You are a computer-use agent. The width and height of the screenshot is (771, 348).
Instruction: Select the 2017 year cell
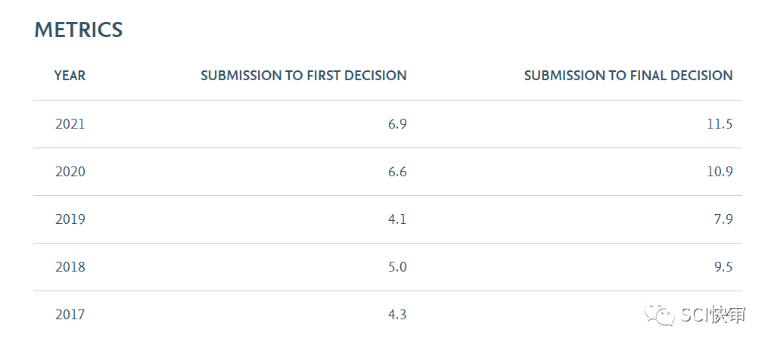pyautogui.click(x=70, y=315)
